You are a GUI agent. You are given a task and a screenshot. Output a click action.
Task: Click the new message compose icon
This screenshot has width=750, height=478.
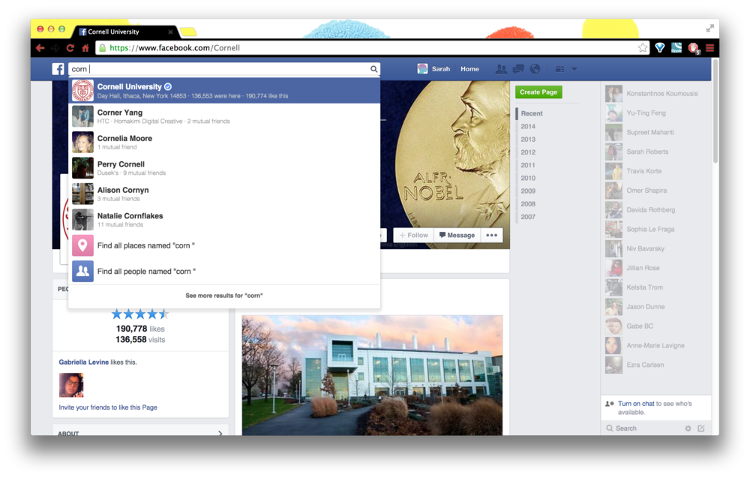pyautogui.click(x=701, y=428)
